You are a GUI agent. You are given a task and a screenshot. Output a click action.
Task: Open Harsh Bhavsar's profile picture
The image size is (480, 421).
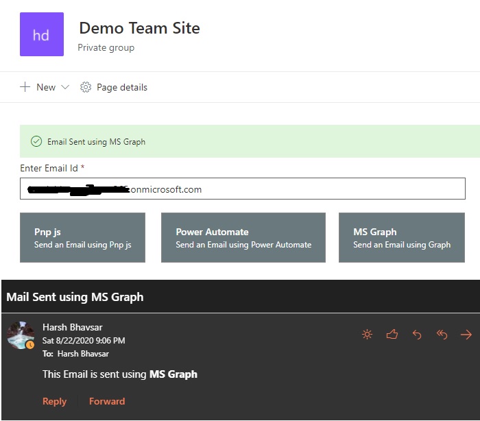tap(21, 335)
